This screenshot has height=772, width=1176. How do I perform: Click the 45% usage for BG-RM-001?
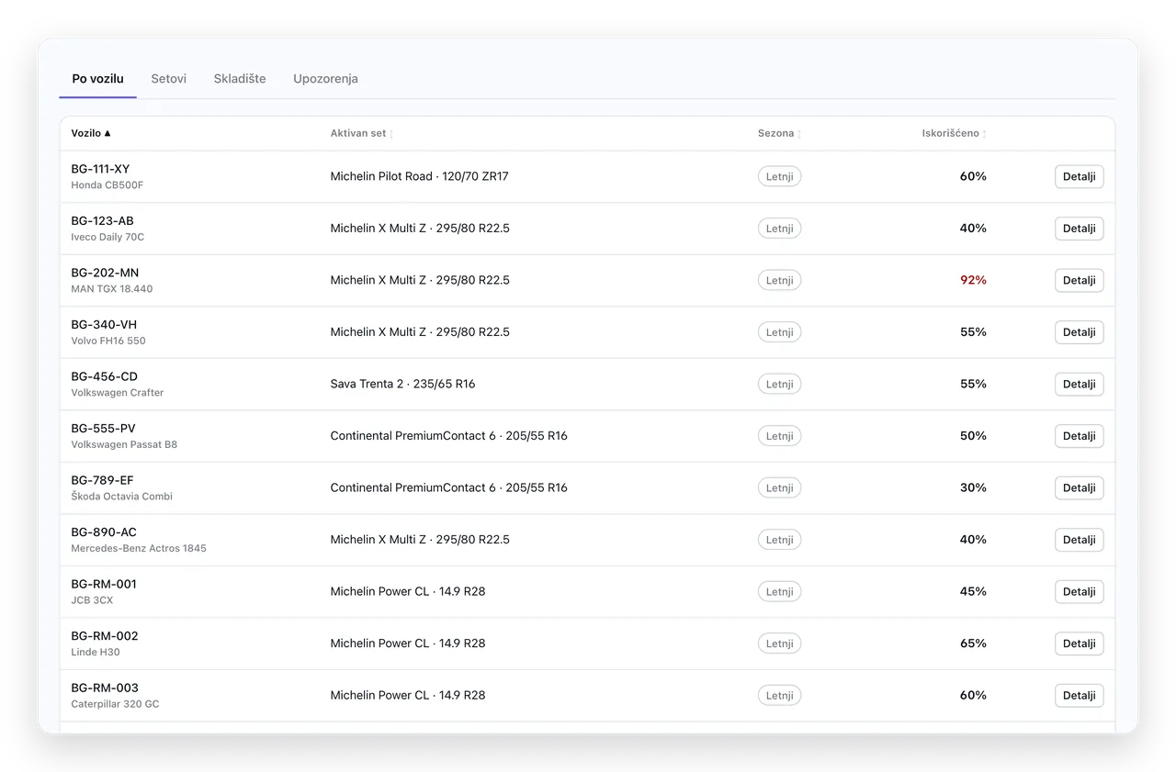(973, 591)
